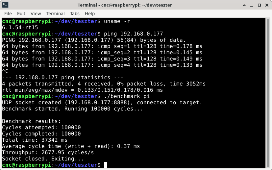Close the Terminal window
Screen dimensions: 272x170
pyautogui.click(x=267, y=5)
